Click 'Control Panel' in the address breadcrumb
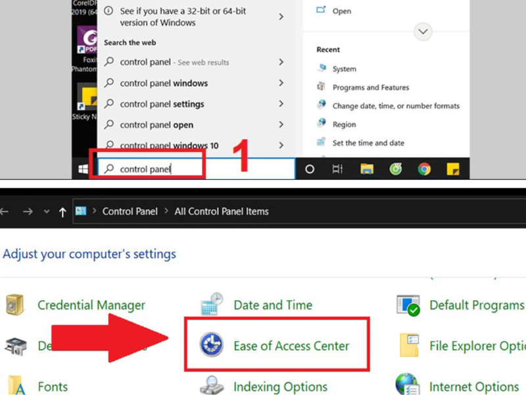This screenshot has height=395, width=526. click(x=130, y=211)
